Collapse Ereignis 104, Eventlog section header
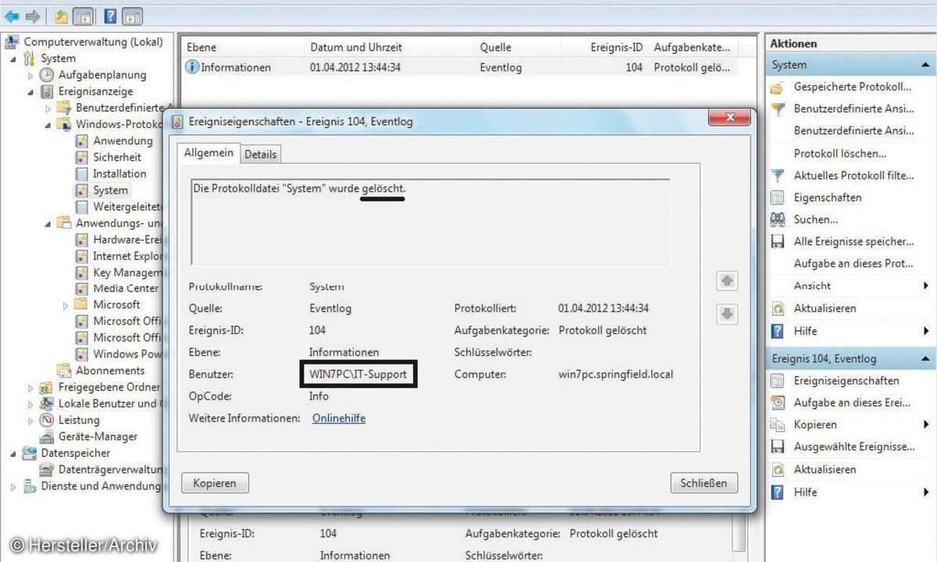 (850, 359)
